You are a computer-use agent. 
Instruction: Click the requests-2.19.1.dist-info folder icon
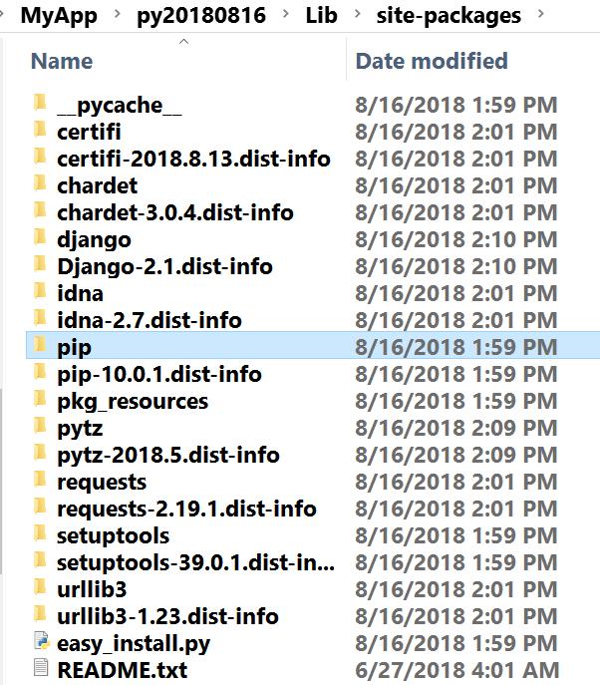[40, 507]
